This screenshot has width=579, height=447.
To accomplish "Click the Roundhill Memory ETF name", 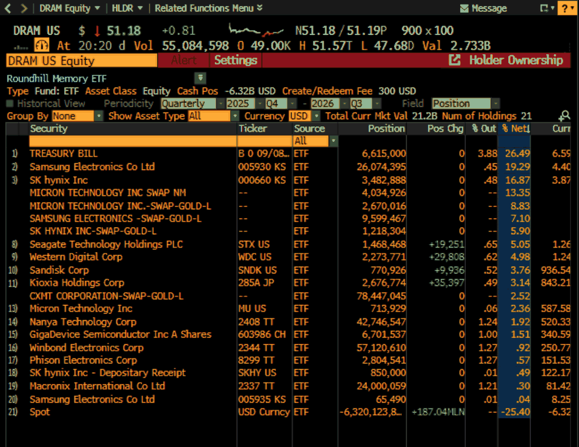I will pyautogui.click(x=57, y=78).
